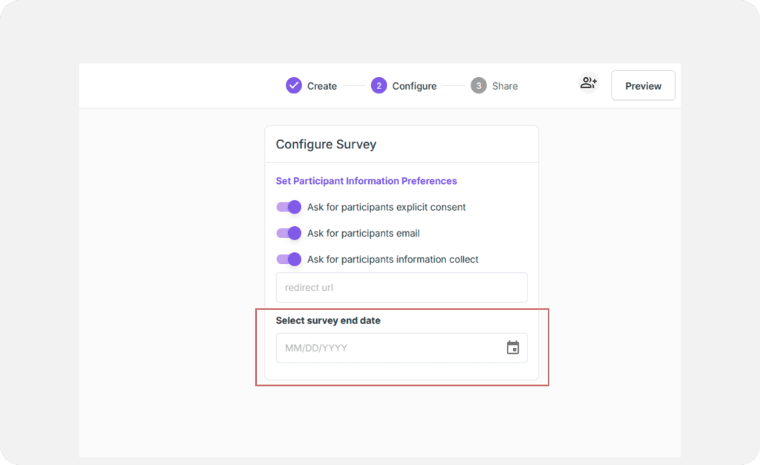Click the Share step number 3 circle
This screenshot has width=760, height=465.
point(479,86)
